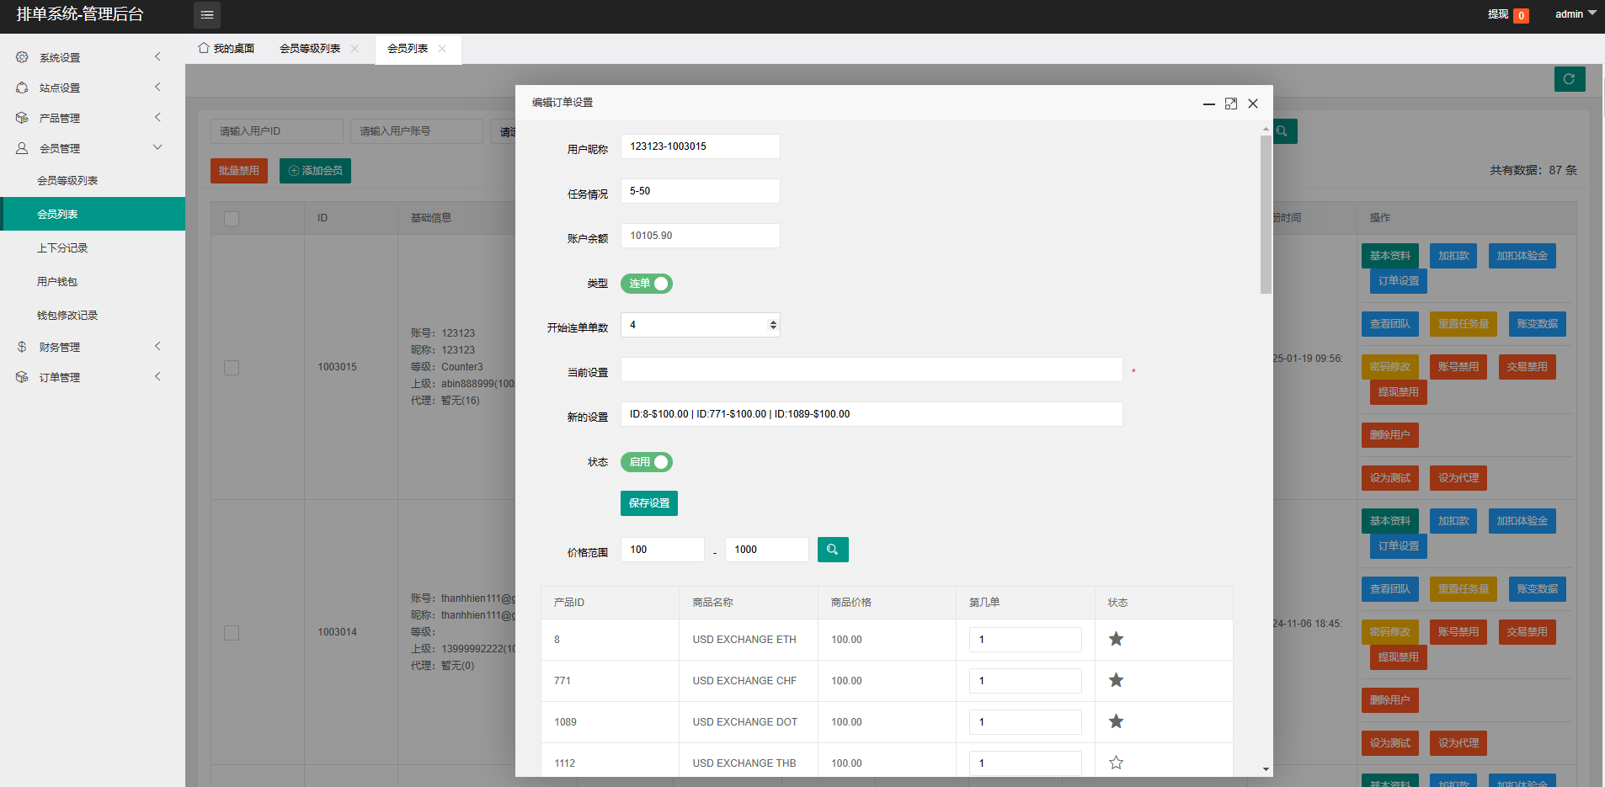Toggle star for USD EXCHANGE ETH row
The height and width of the screenshot is (787, 1605).
[x=1116, y=640]
